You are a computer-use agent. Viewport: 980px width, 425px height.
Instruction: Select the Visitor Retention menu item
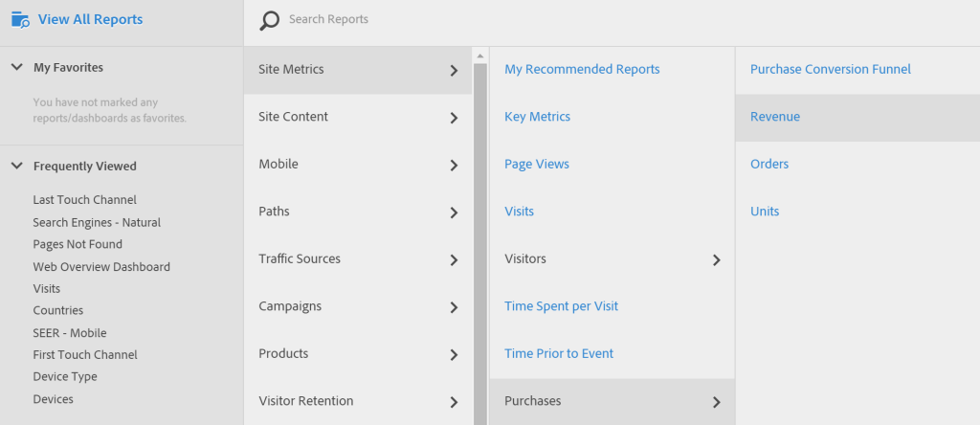pyautogui.click(x=305, y=401)
